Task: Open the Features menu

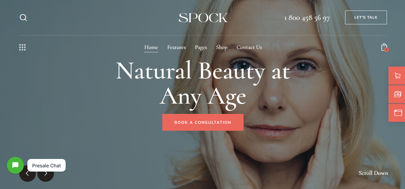Action: coord(176,47)
